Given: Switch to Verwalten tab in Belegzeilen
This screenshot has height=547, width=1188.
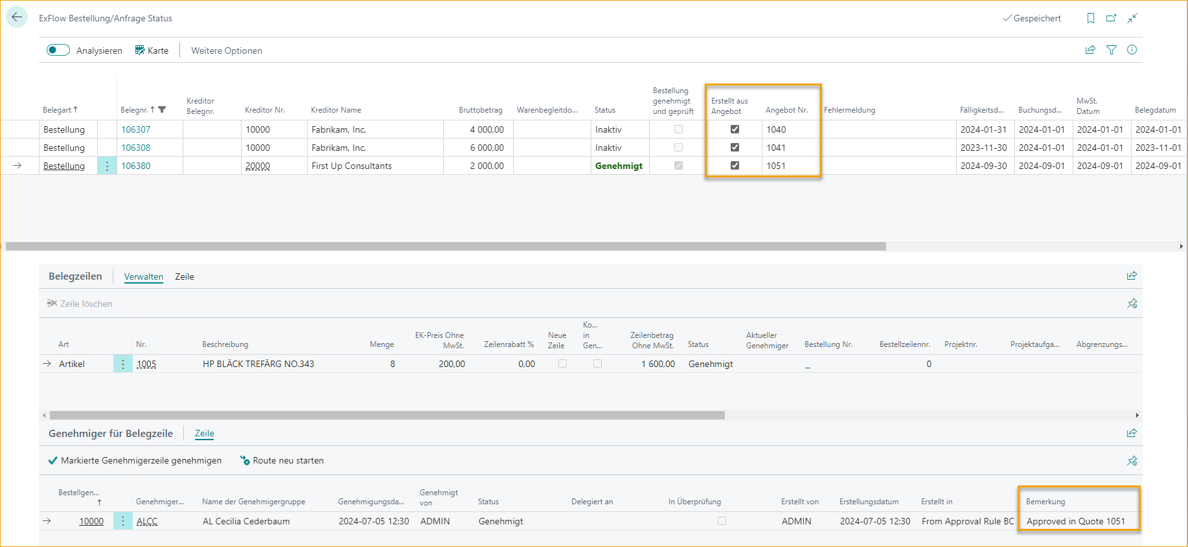Looking at the screenshot, I should point(143,276).
